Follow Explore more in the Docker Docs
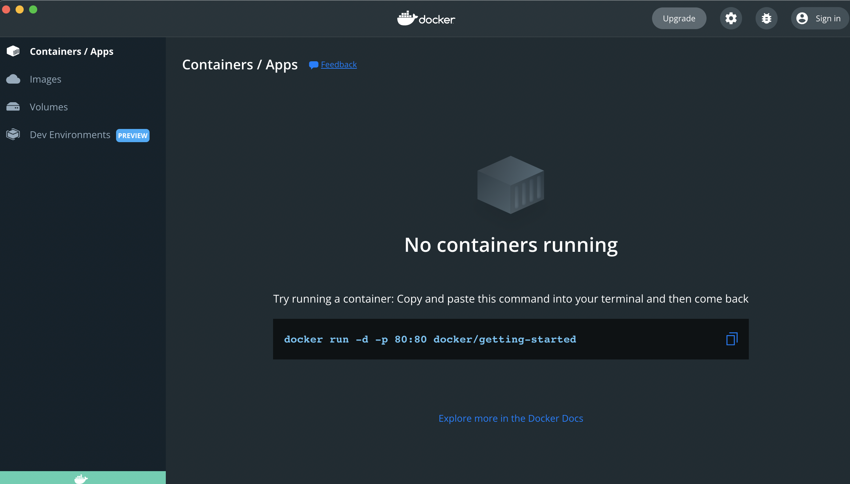 pyautogui.click(x=511, y=418)
